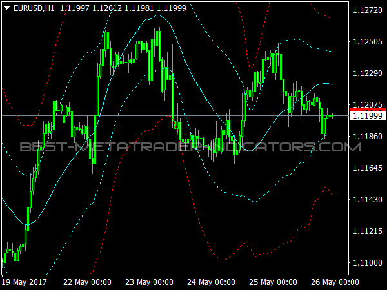The image size is (387, 290).
Task: Click the 25 May 00:00 time label
Action: pyautogui.click(x=273, y=282)
